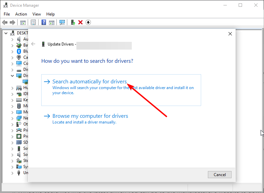Expand the Sto storage controllers chevron
The height and width of the screenshot is (193, 264).
12,161
